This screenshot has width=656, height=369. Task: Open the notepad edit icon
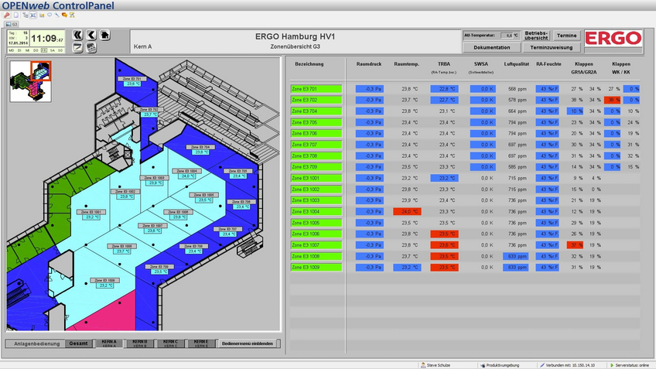pyautogui.click(x=77, y=48)
